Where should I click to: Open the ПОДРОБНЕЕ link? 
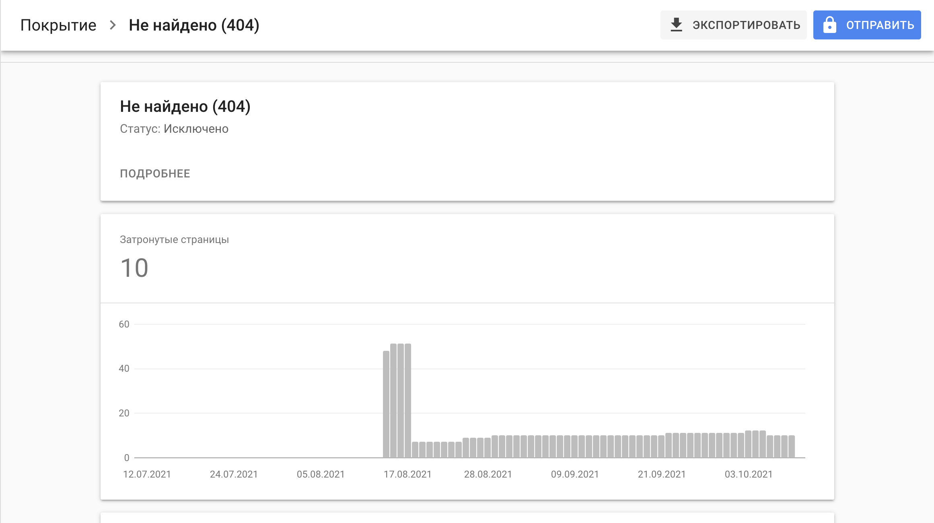(x=155, y=173)
